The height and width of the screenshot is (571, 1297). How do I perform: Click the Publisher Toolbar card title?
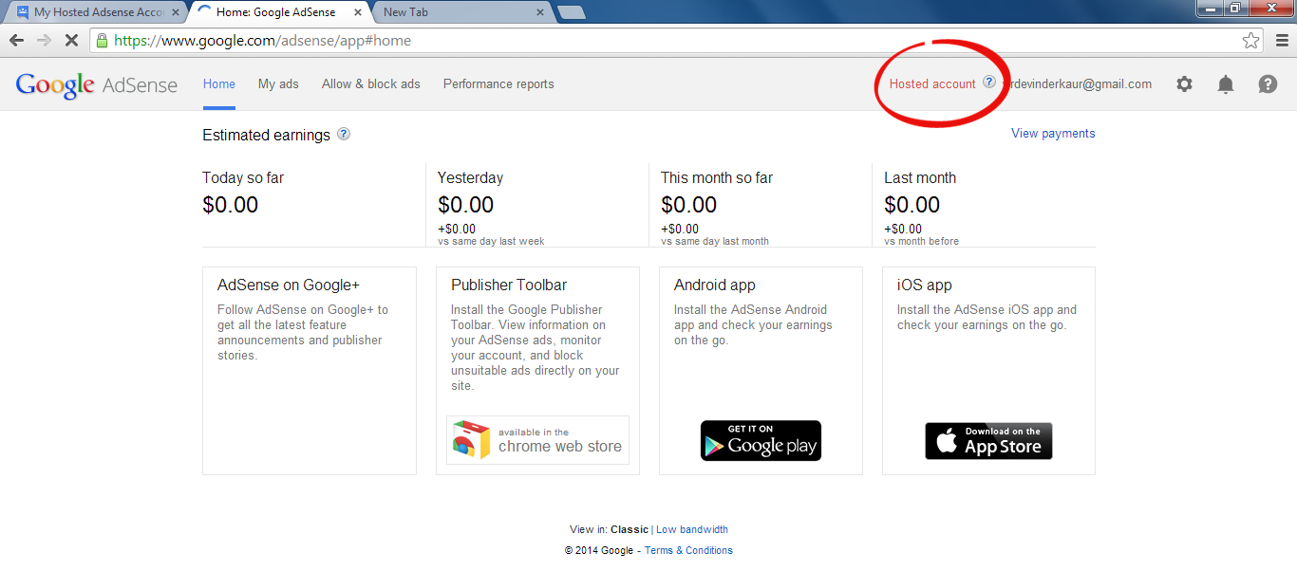click(x=509, y=285)
